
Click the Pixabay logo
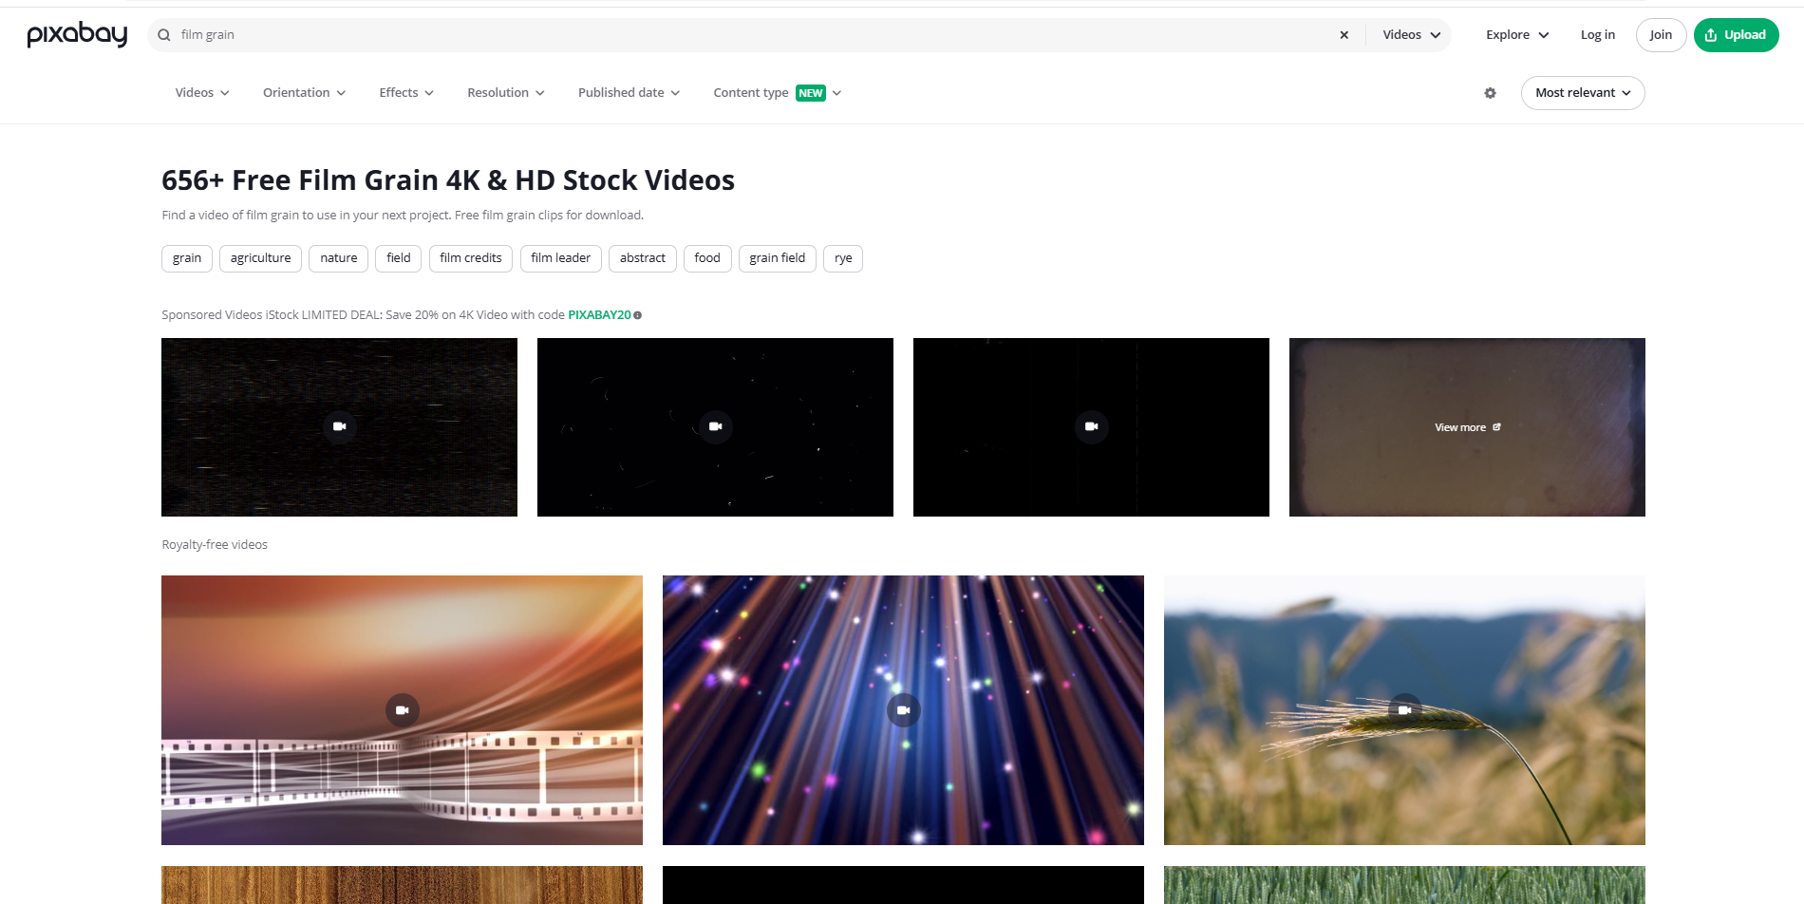tap(77, 34)
